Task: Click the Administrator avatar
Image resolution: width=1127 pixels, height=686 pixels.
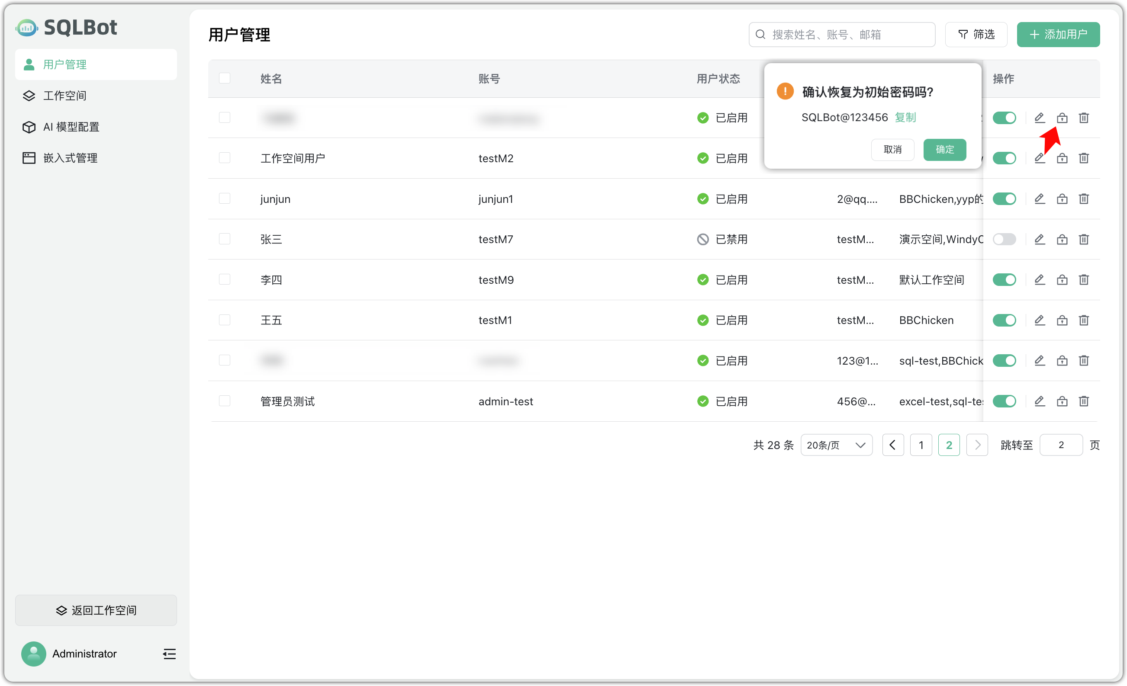Action: 33,654
